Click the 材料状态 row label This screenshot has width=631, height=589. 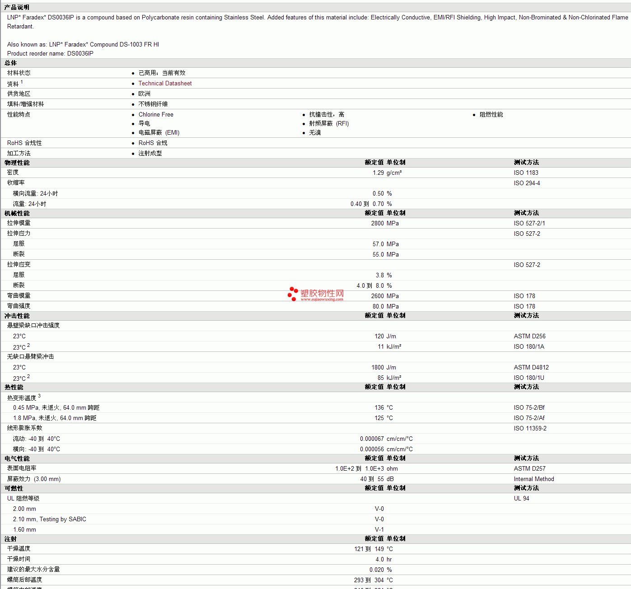click(x=19, y=73)
